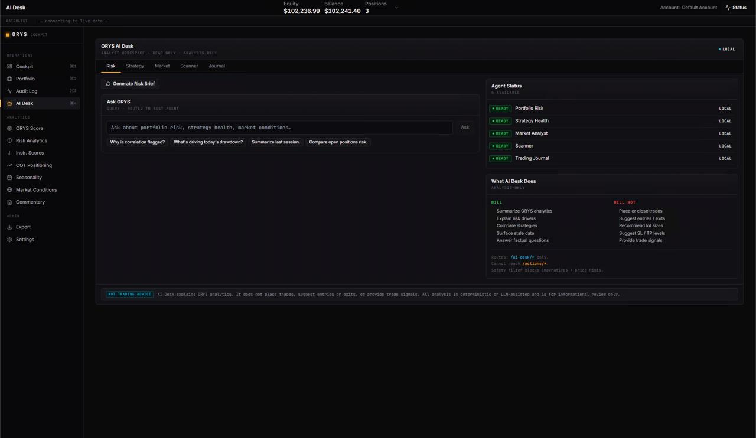
Task: Switch to the Journal tab
Action: [217, 66]
